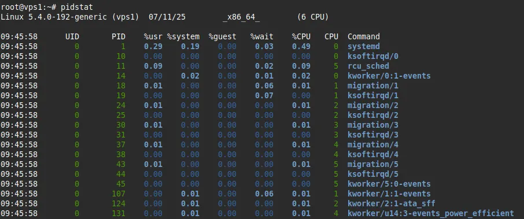Click PID 45 in the kworker/5:0-events row
Viewport: 524px width, 219px height.
[121, 184]
